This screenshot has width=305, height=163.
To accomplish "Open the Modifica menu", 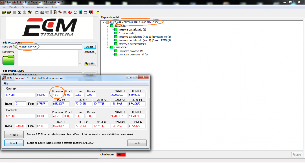I will [x=14, y=7].
